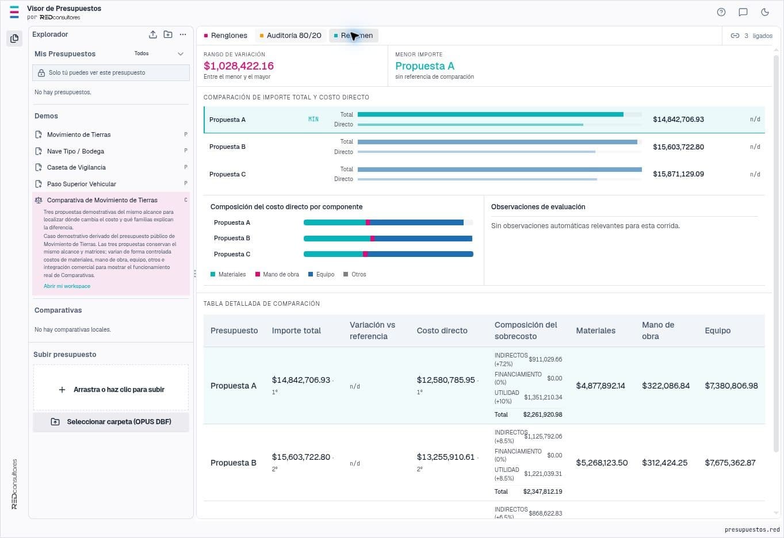Click the MIN badge on Propuesta A
Viewport: 784px width, 538px height.
(x=313, y=120)
